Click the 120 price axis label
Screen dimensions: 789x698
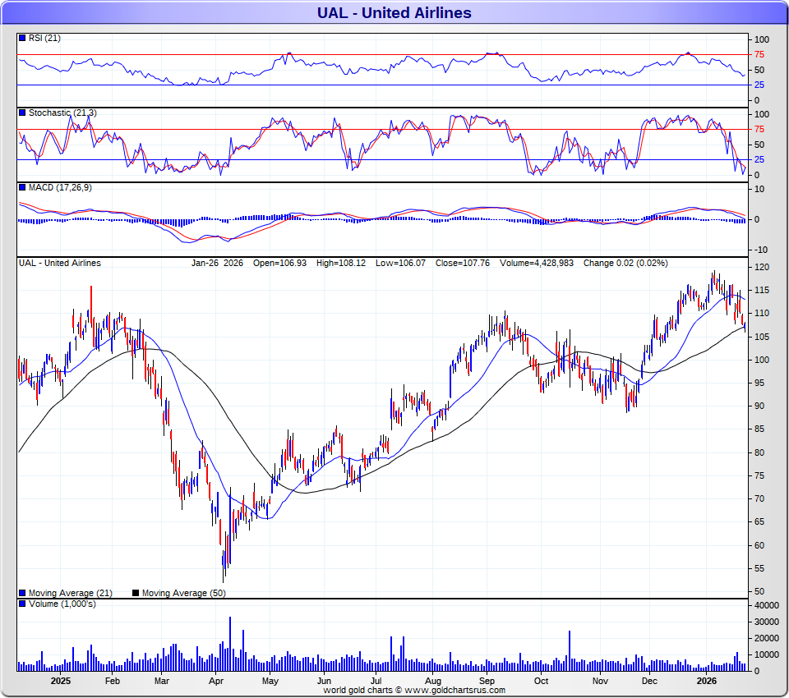(x=762, y=267)
